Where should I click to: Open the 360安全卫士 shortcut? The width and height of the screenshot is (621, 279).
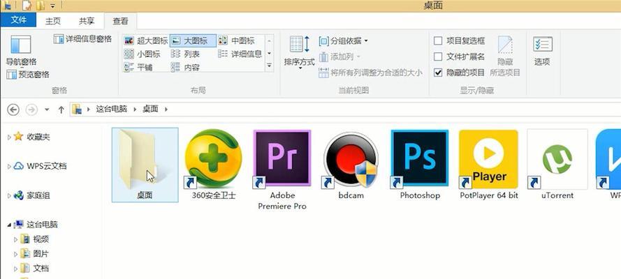pos(214,164)
